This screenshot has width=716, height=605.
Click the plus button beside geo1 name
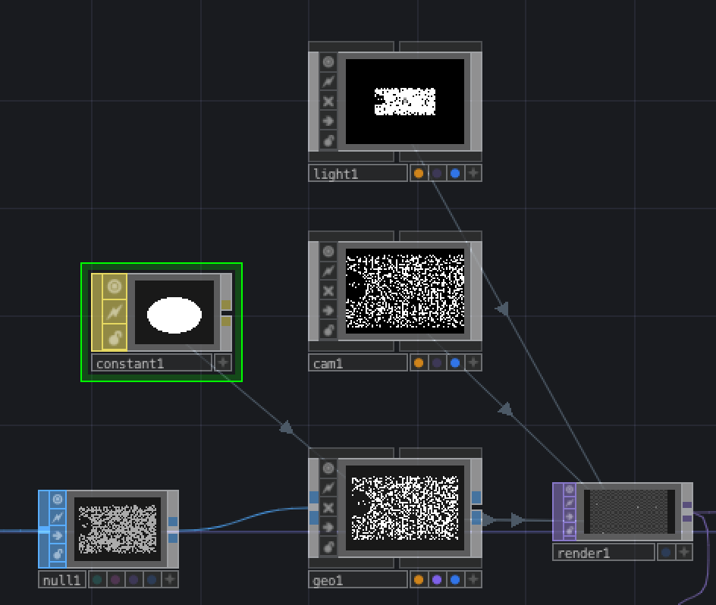tap(473, 580)
